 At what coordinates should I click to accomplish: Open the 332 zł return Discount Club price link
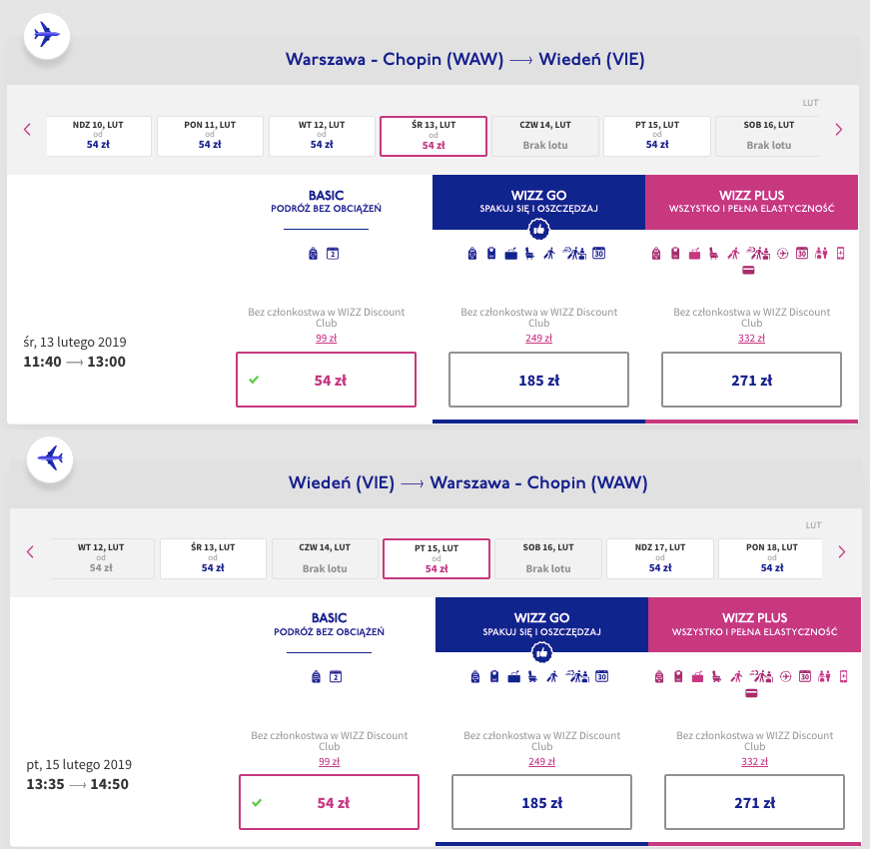click(754, 761)
